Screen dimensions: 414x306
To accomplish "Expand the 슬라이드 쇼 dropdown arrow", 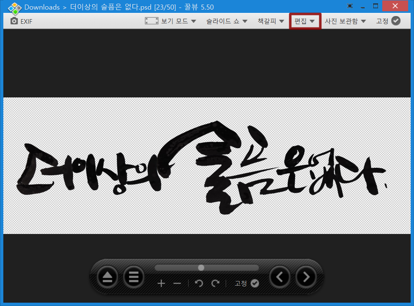I will pyautogui.click(x=245, y=21).
